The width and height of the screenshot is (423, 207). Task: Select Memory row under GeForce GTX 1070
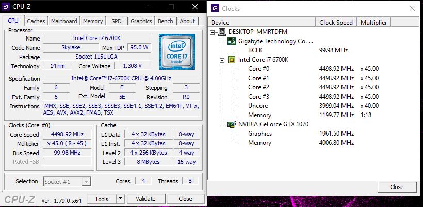pyautogui.click(x=259, y=143)
